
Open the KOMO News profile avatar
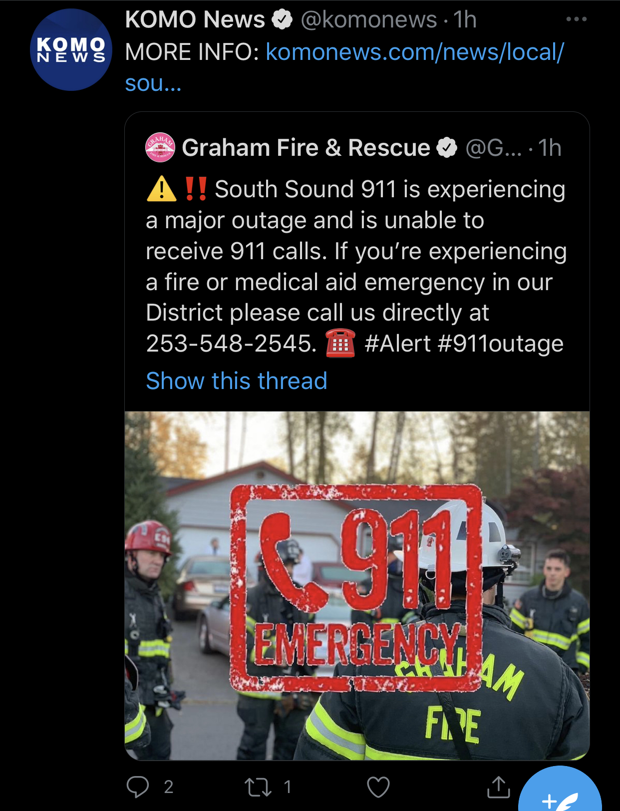click(71, 49)
